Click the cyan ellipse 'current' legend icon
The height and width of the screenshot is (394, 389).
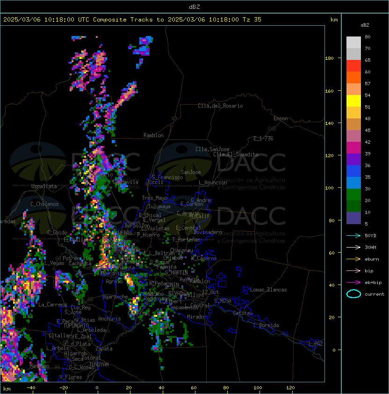click(353, 294)
